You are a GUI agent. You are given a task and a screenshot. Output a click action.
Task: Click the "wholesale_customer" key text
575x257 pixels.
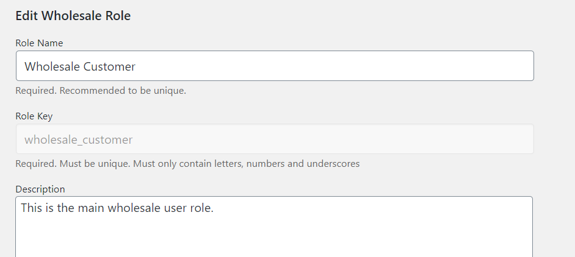[78, 139]
